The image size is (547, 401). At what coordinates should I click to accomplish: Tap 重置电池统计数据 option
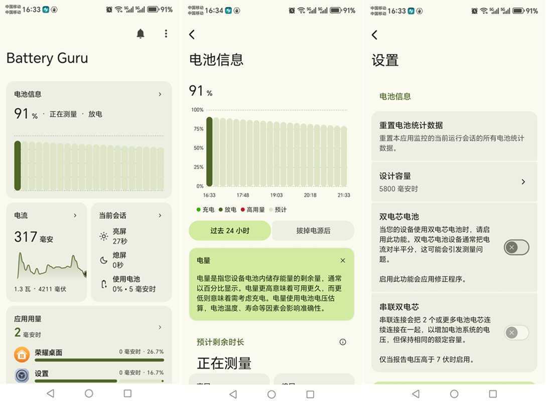click(454, 136)
